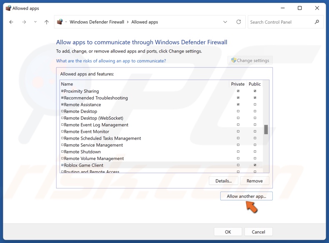Refresh the Allowed apps page
329x243 pixels.
(x=239, y=22)
